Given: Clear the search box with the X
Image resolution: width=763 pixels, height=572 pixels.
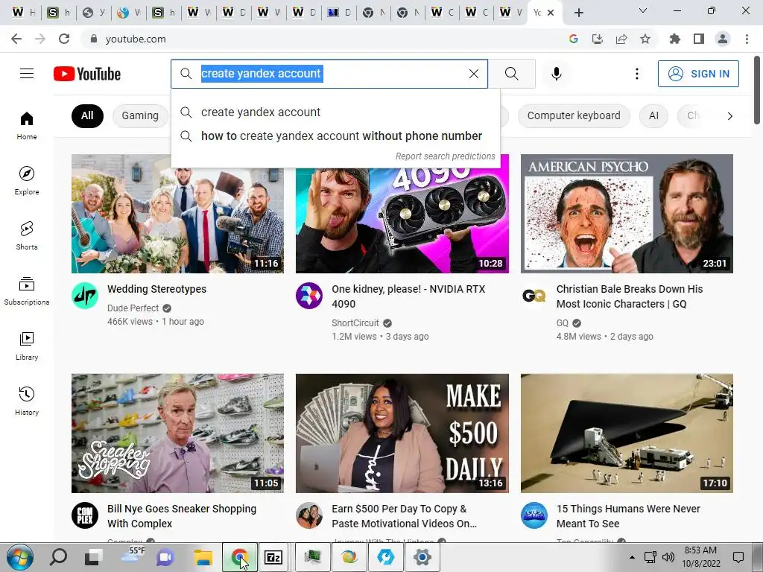Looking at the screenshot, I should point(473,74).
